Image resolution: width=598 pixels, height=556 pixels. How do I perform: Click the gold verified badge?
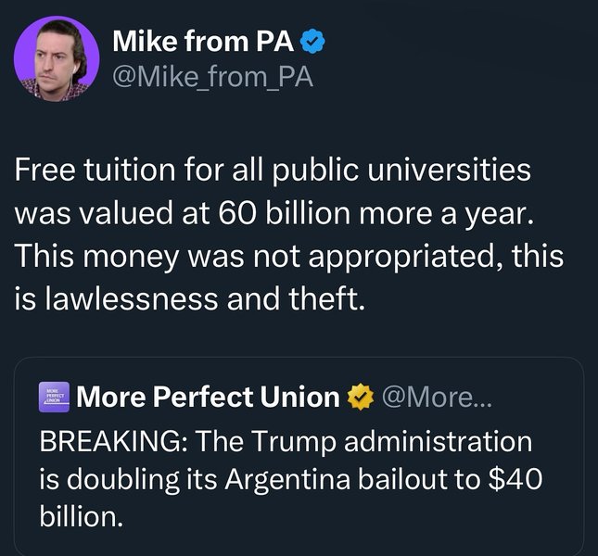(359, 398)
